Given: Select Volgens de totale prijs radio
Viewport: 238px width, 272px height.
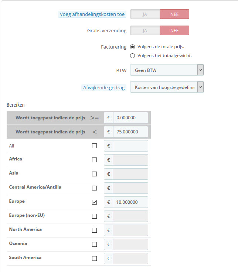Looking at the screenshot, I should 133,47.
